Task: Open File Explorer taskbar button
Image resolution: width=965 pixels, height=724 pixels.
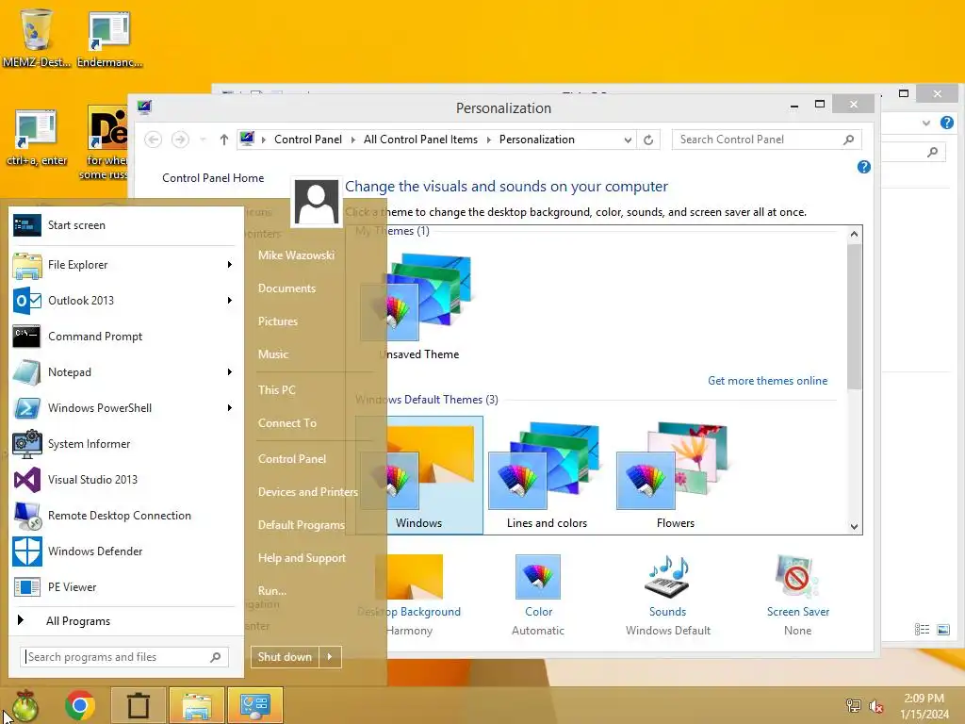Action: click(196, 705)
